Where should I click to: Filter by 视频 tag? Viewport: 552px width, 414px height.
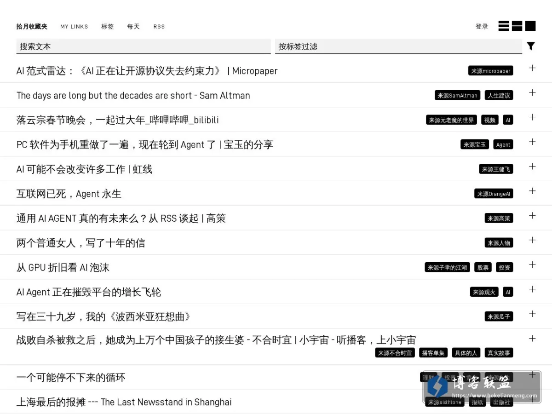[x=490, y=120]
